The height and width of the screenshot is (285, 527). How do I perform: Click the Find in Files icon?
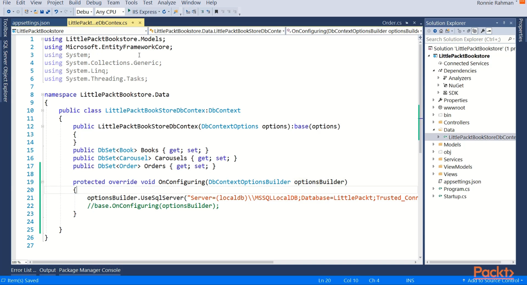[x=176, y=11]
